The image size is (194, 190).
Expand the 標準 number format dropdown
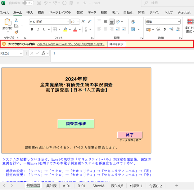(179, 22)
